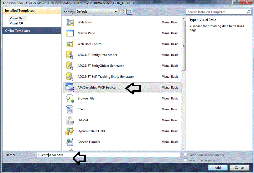Click Visual Basic type in Class row
254x173 pixels.
click(x=170, y=109)
